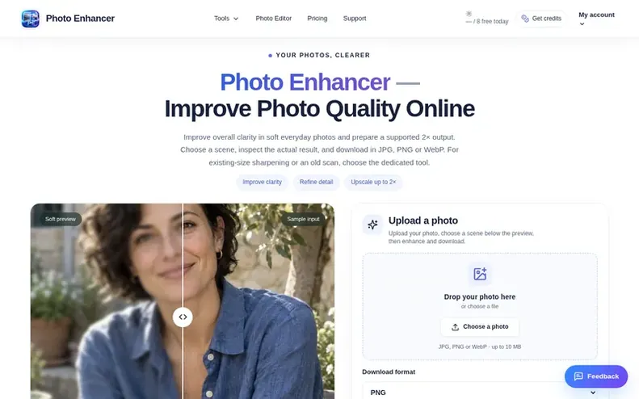Click the Drop your photo here upload area

click(x=480, y=306)
